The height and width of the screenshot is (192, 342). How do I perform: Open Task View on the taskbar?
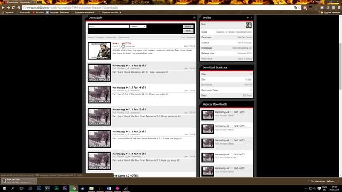click(x=21, y=188)
